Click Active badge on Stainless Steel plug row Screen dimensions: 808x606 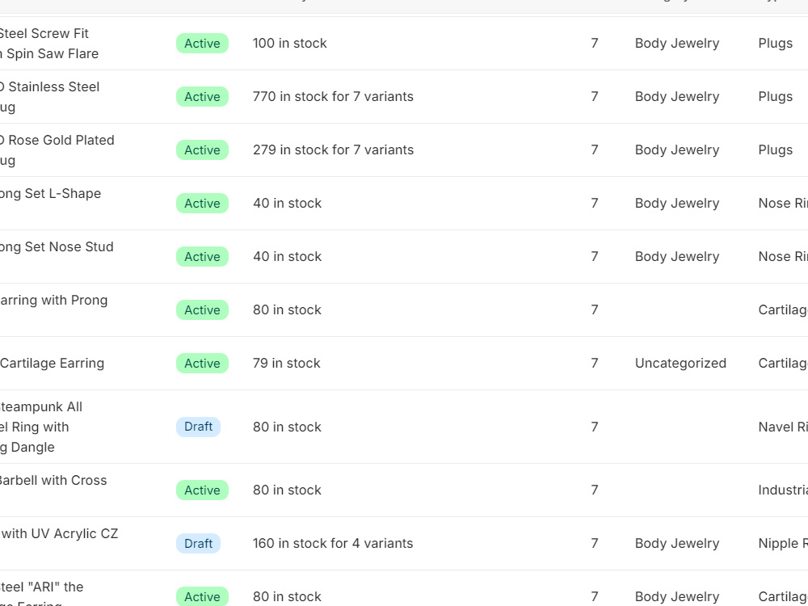coord(202,96)
